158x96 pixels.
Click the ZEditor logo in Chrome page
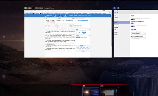click(x=48, y=16)
